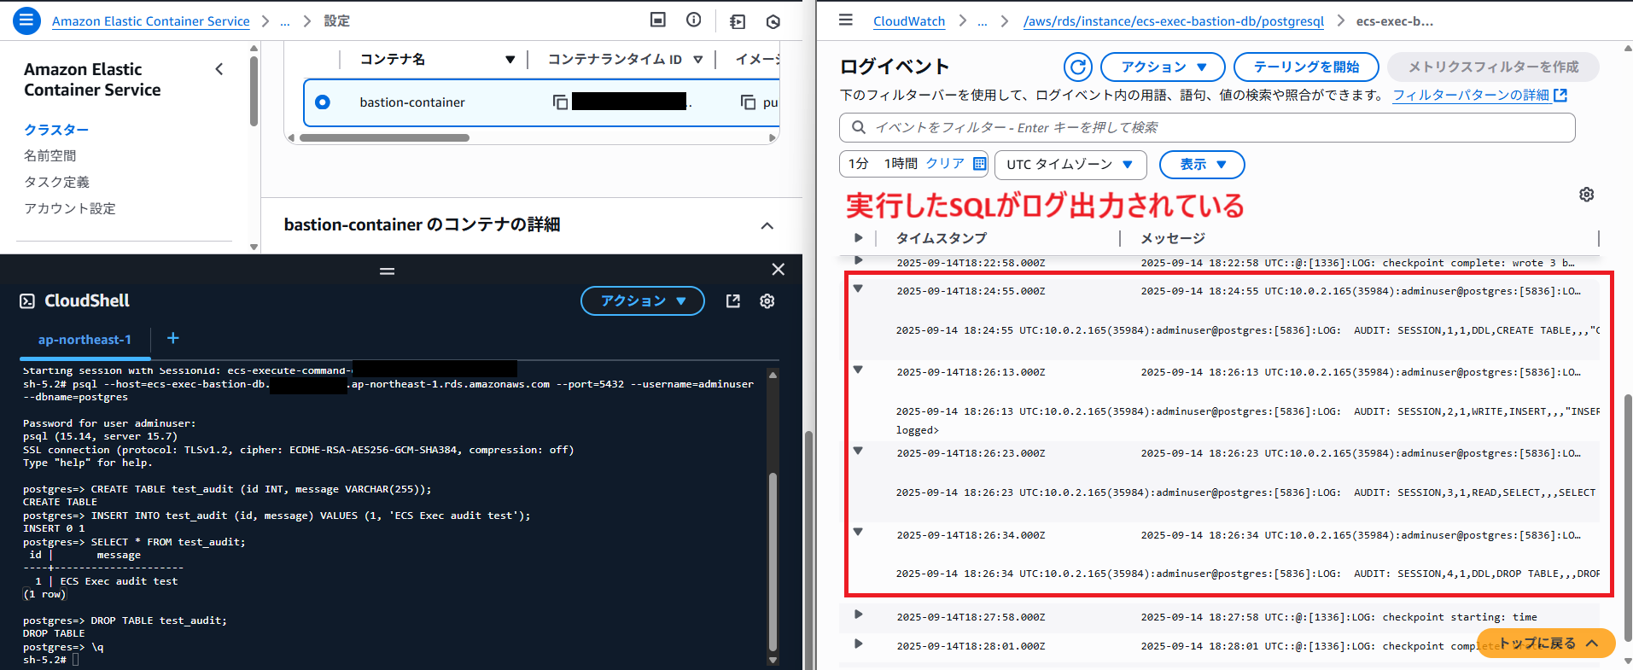Click the CloudWatch page vertical scrollbar

[x=1628, y=516]
